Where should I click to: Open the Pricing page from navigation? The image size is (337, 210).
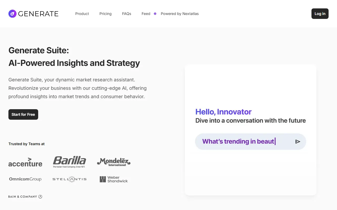(105, 14)
